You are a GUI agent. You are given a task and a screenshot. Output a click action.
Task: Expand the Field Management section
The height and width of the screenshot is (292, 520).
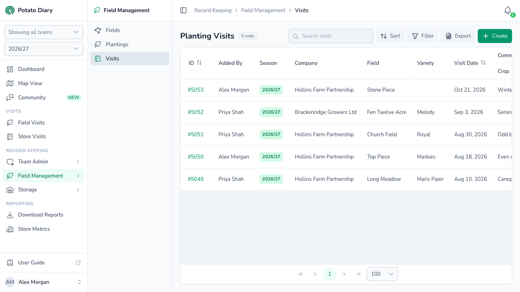click(x=43, y=176)
